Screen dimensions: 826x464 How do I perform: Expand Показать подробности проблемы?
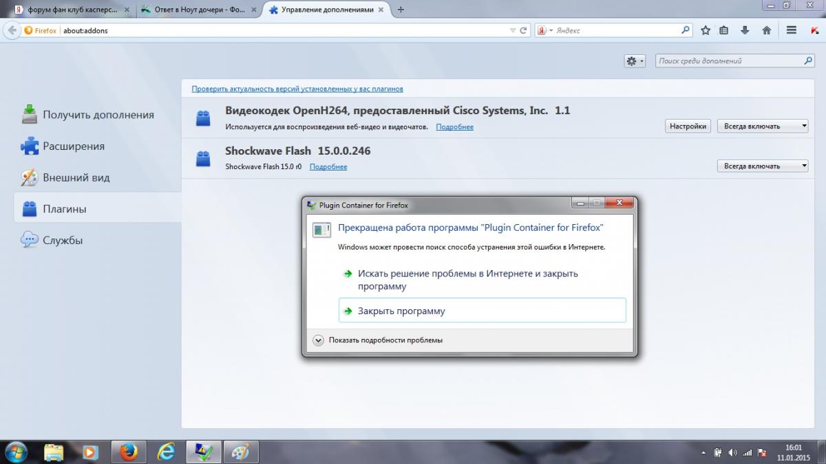(378, 340)
